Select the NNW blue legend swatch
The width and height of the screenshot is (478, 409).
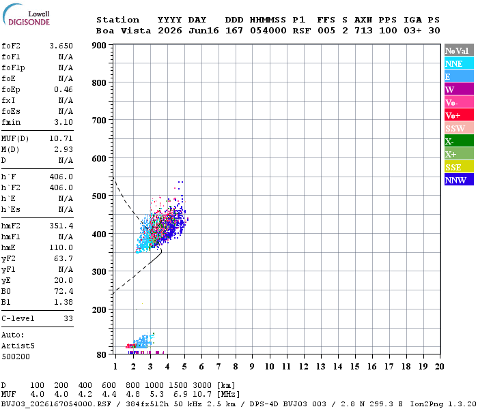459,179
